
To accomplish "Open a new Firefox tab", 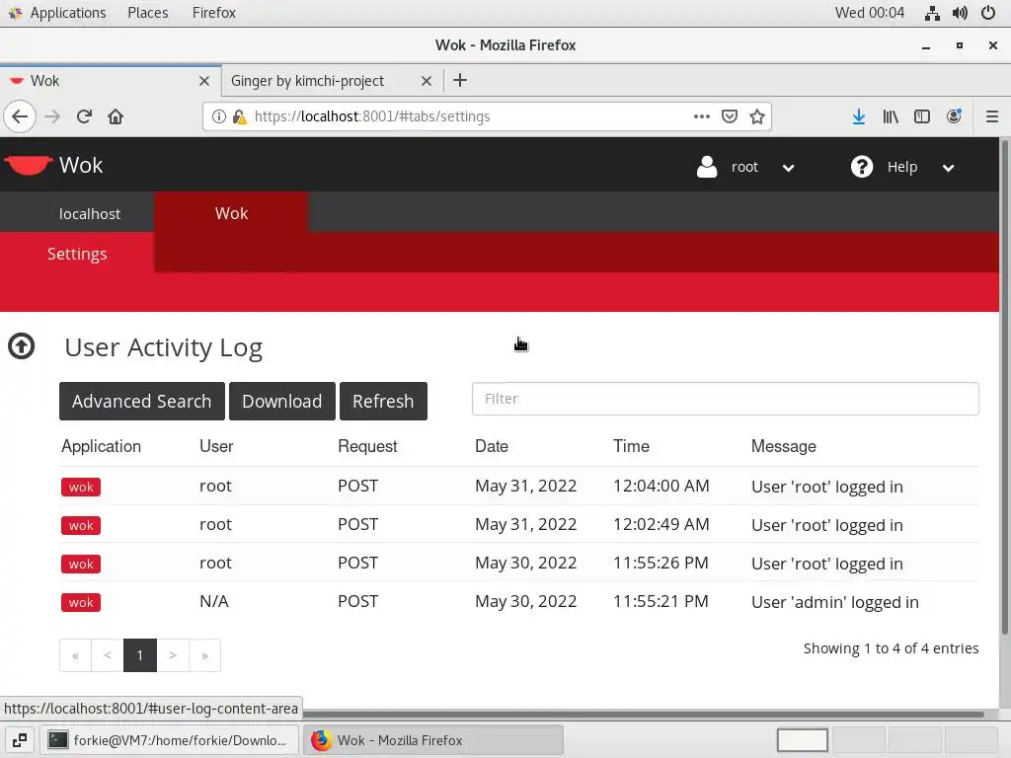I will (x=460, y=81).
